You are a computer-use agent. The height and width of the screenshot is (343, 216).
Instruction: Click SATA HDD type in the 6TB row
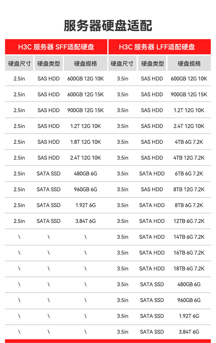[x=152, y=174]
